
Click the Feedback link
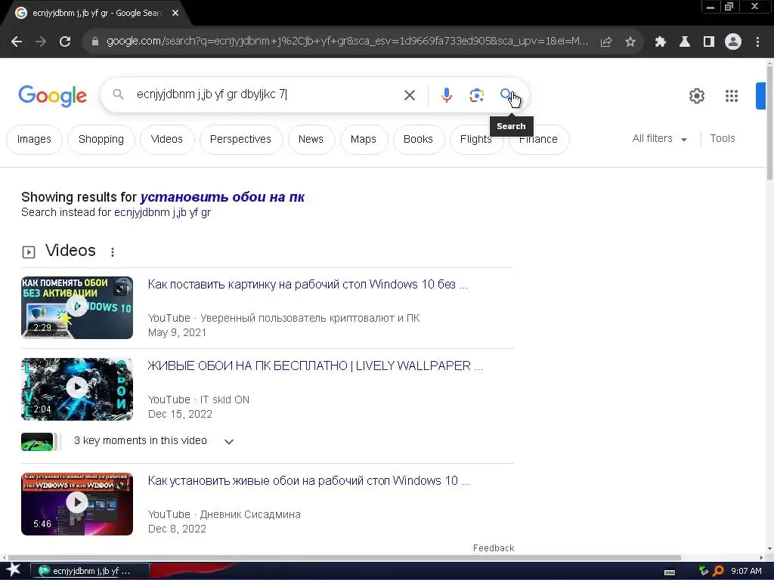494,548
